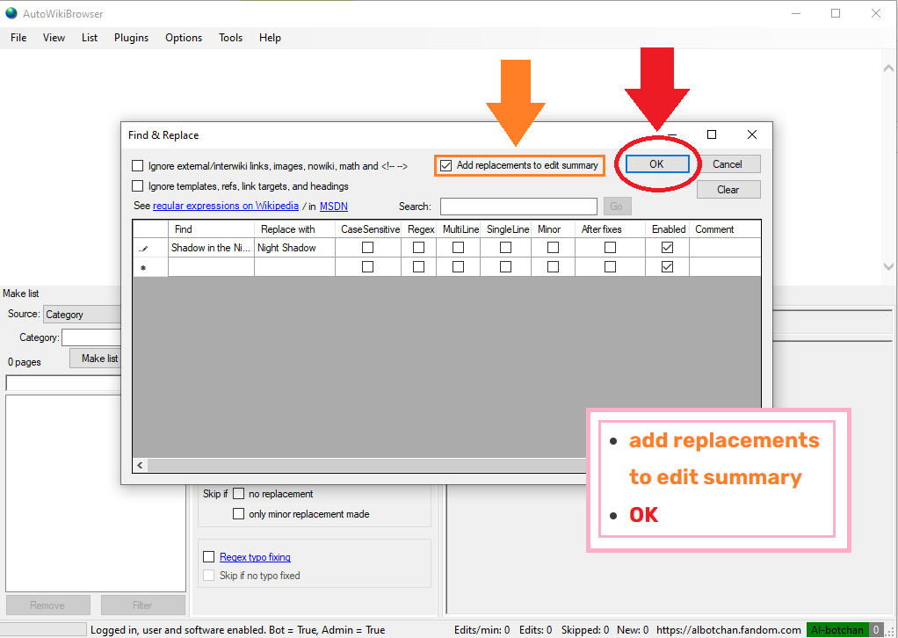Maximize the AutoWikiBrowser window
This screenshot has height=638, width=898.
pos(836,13)
